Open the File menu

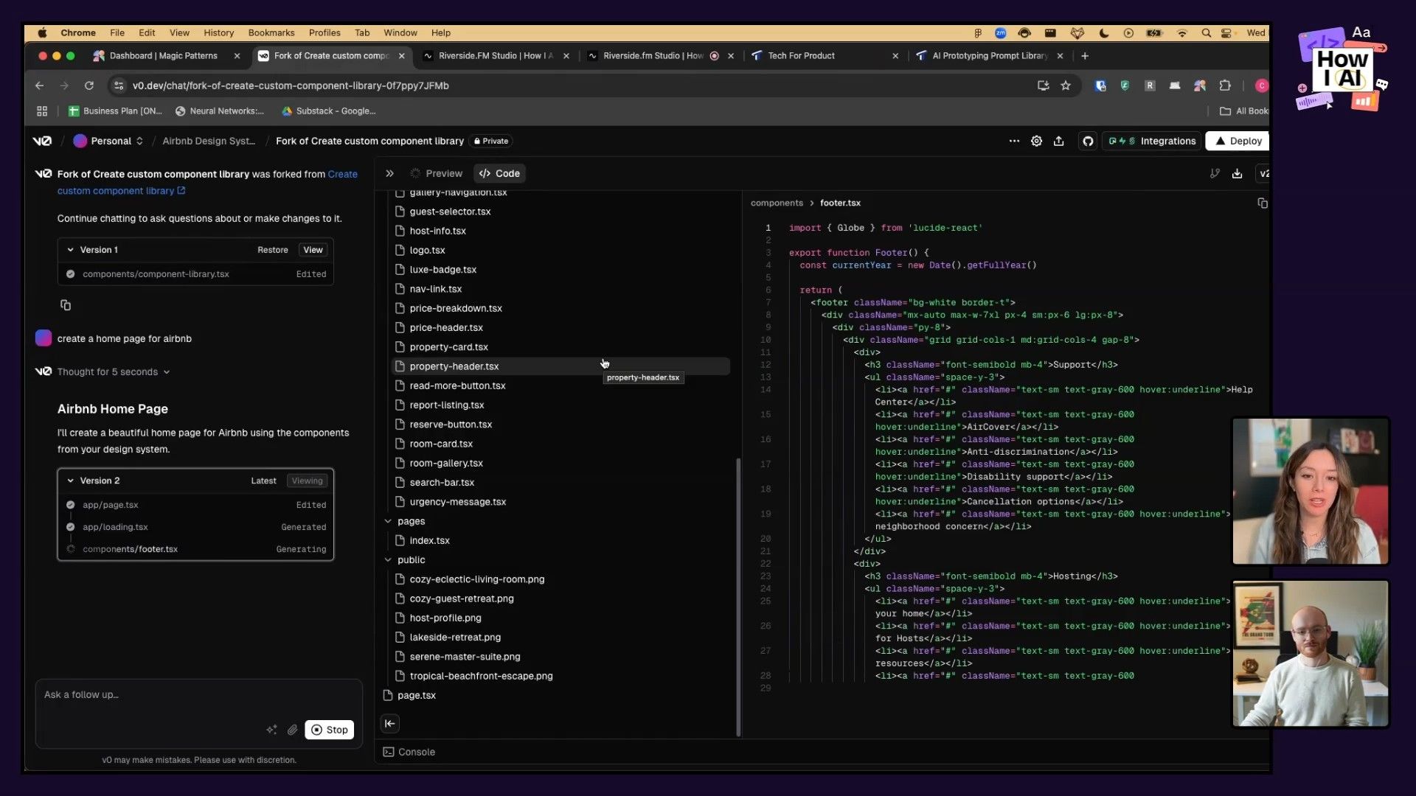pyautogui.click(x=117, y=33)
